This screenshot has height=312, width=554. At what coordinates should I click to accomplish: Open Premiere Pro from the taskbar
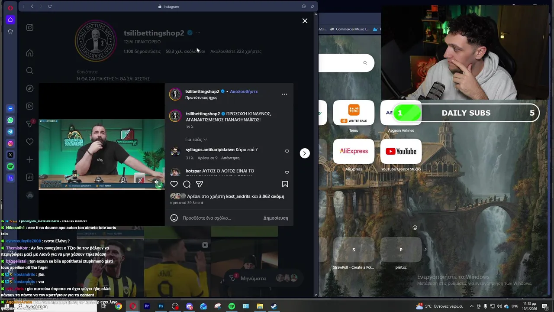point(147,306)
